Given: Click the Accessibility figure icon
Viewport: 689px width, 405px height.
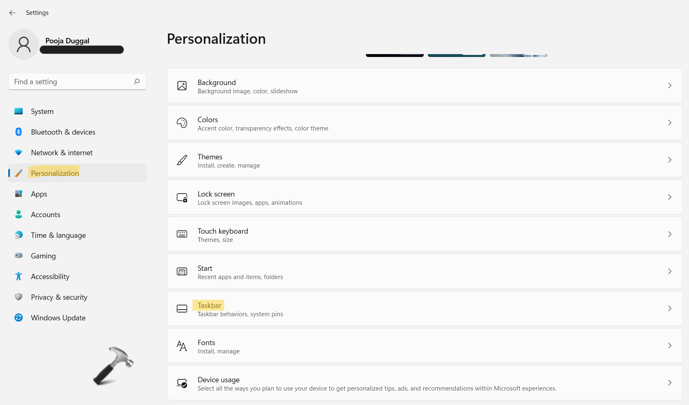Looking at the screenshot, I should (19, 276).
